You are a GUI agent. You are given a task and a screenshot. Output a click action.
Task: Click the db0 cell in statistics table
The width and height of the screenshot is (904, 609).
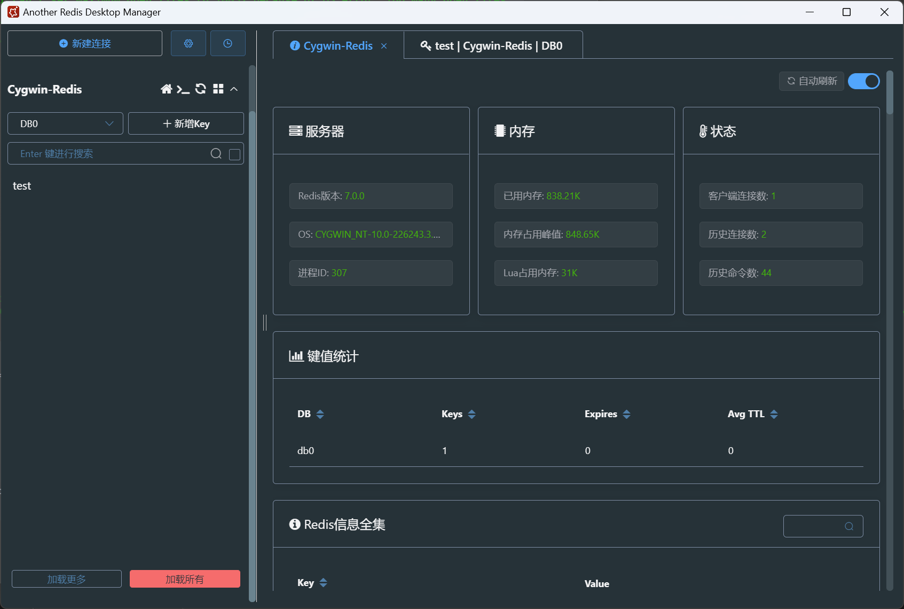[x=306, y=451]
